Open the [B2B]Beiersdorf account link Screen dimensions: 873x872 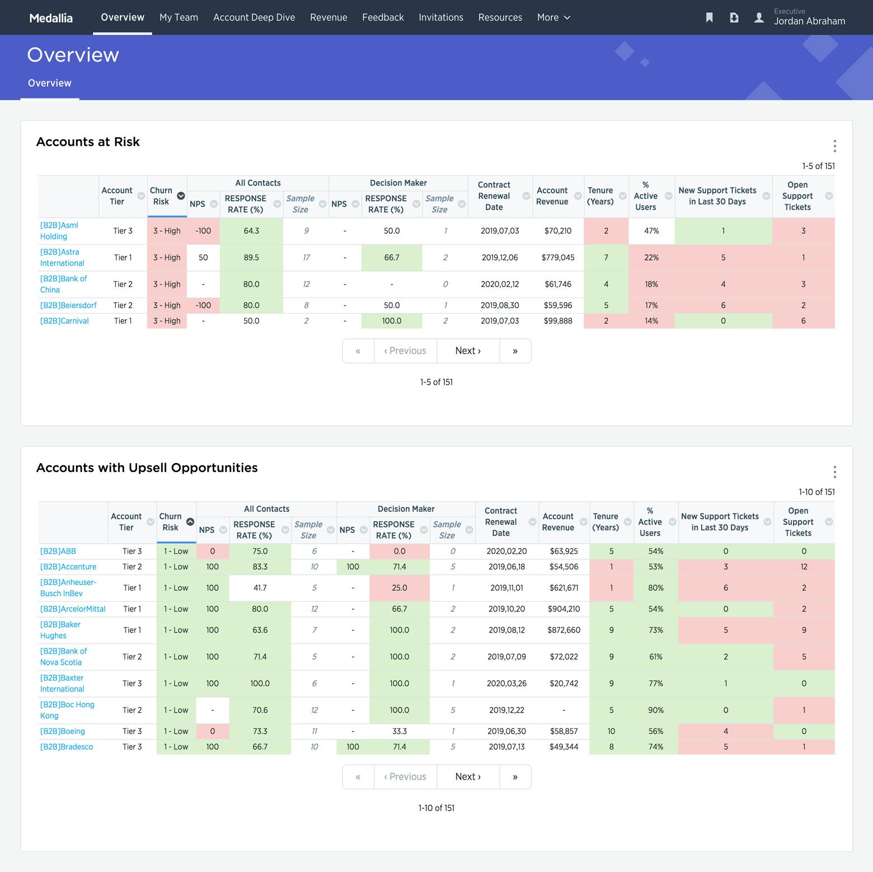click(x=68, y=305)
